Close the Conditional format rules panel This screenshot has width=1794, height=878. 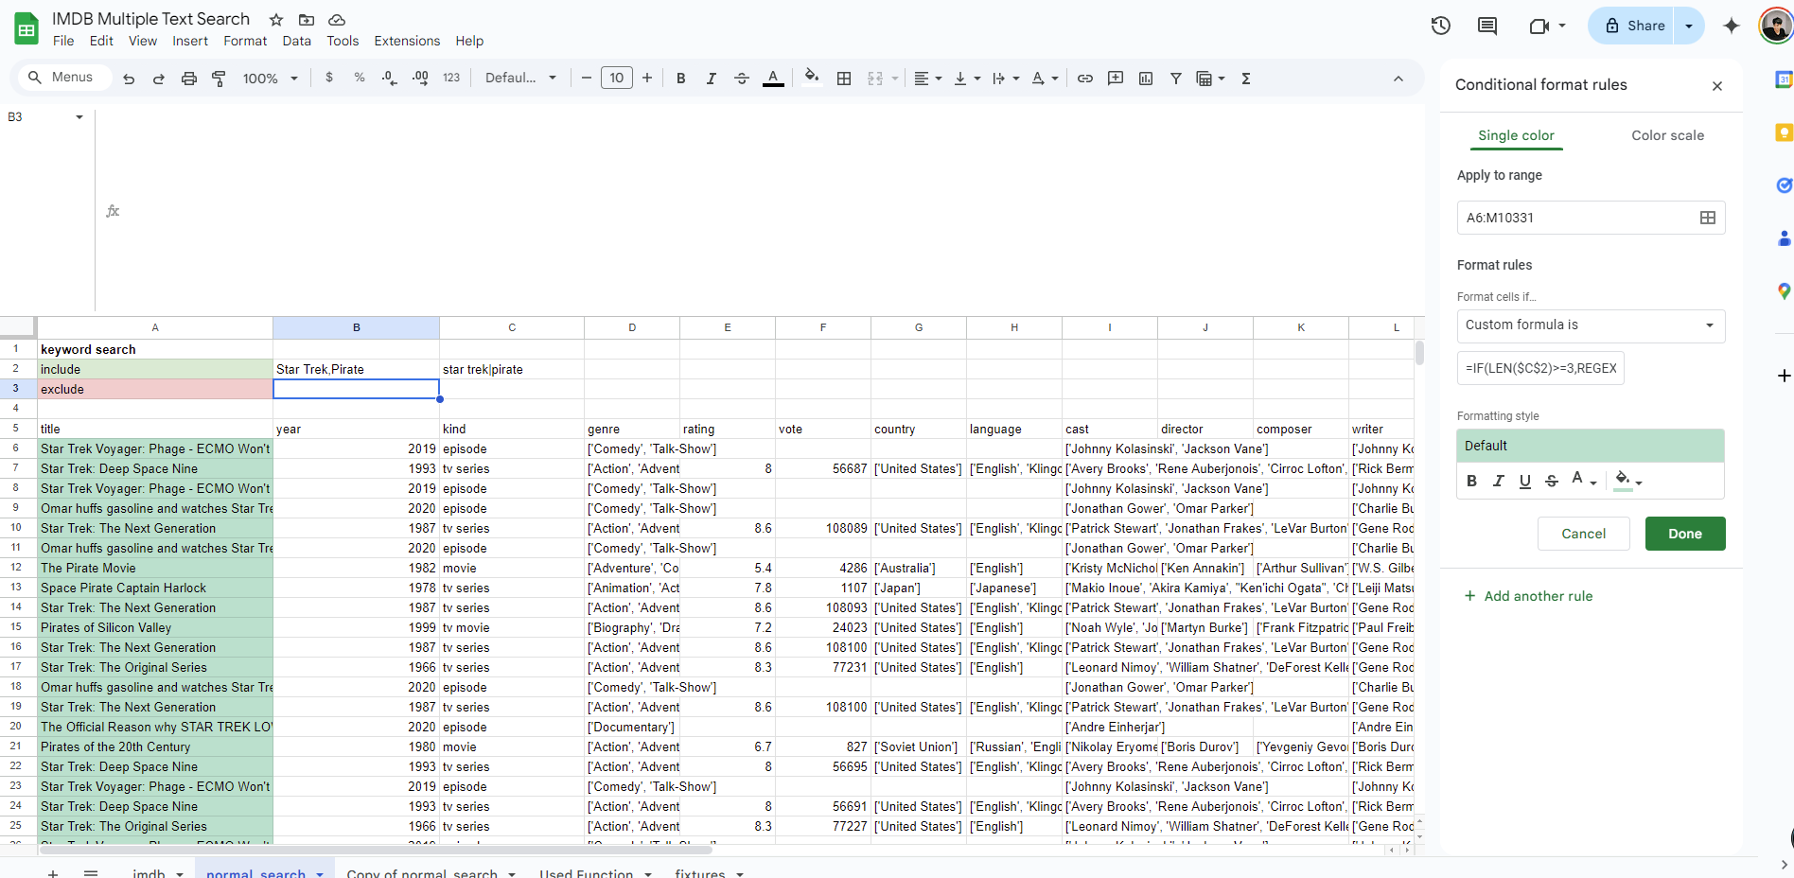(1717, 86)
